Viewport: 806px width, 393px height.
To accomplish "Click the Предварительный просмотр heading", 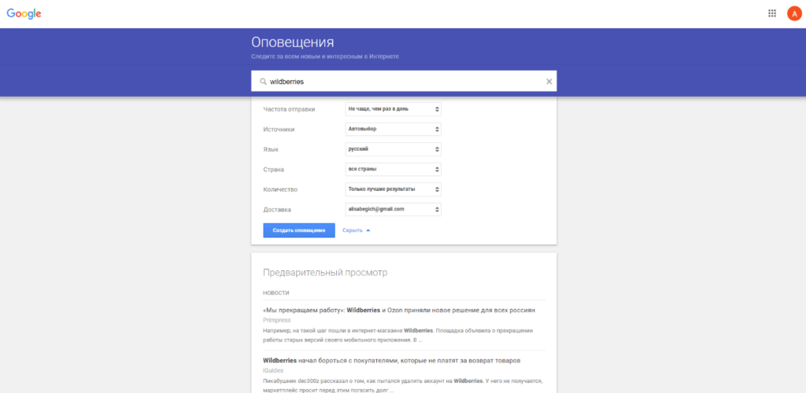I will pos(325,273).
